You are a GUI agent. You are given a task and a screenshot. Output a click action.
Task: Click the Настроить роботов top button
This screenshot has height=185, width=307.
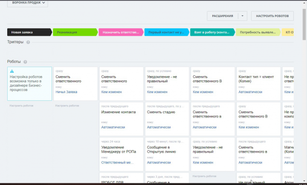pos(272,16)
